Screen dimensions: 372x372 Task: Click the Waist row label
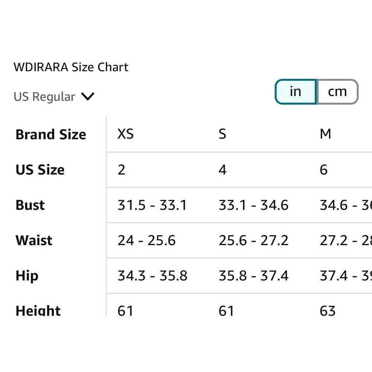click(34, 240)
